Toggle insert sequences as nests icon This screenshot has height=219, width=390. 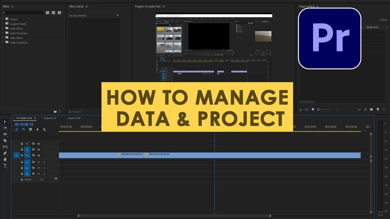[17, 130]
